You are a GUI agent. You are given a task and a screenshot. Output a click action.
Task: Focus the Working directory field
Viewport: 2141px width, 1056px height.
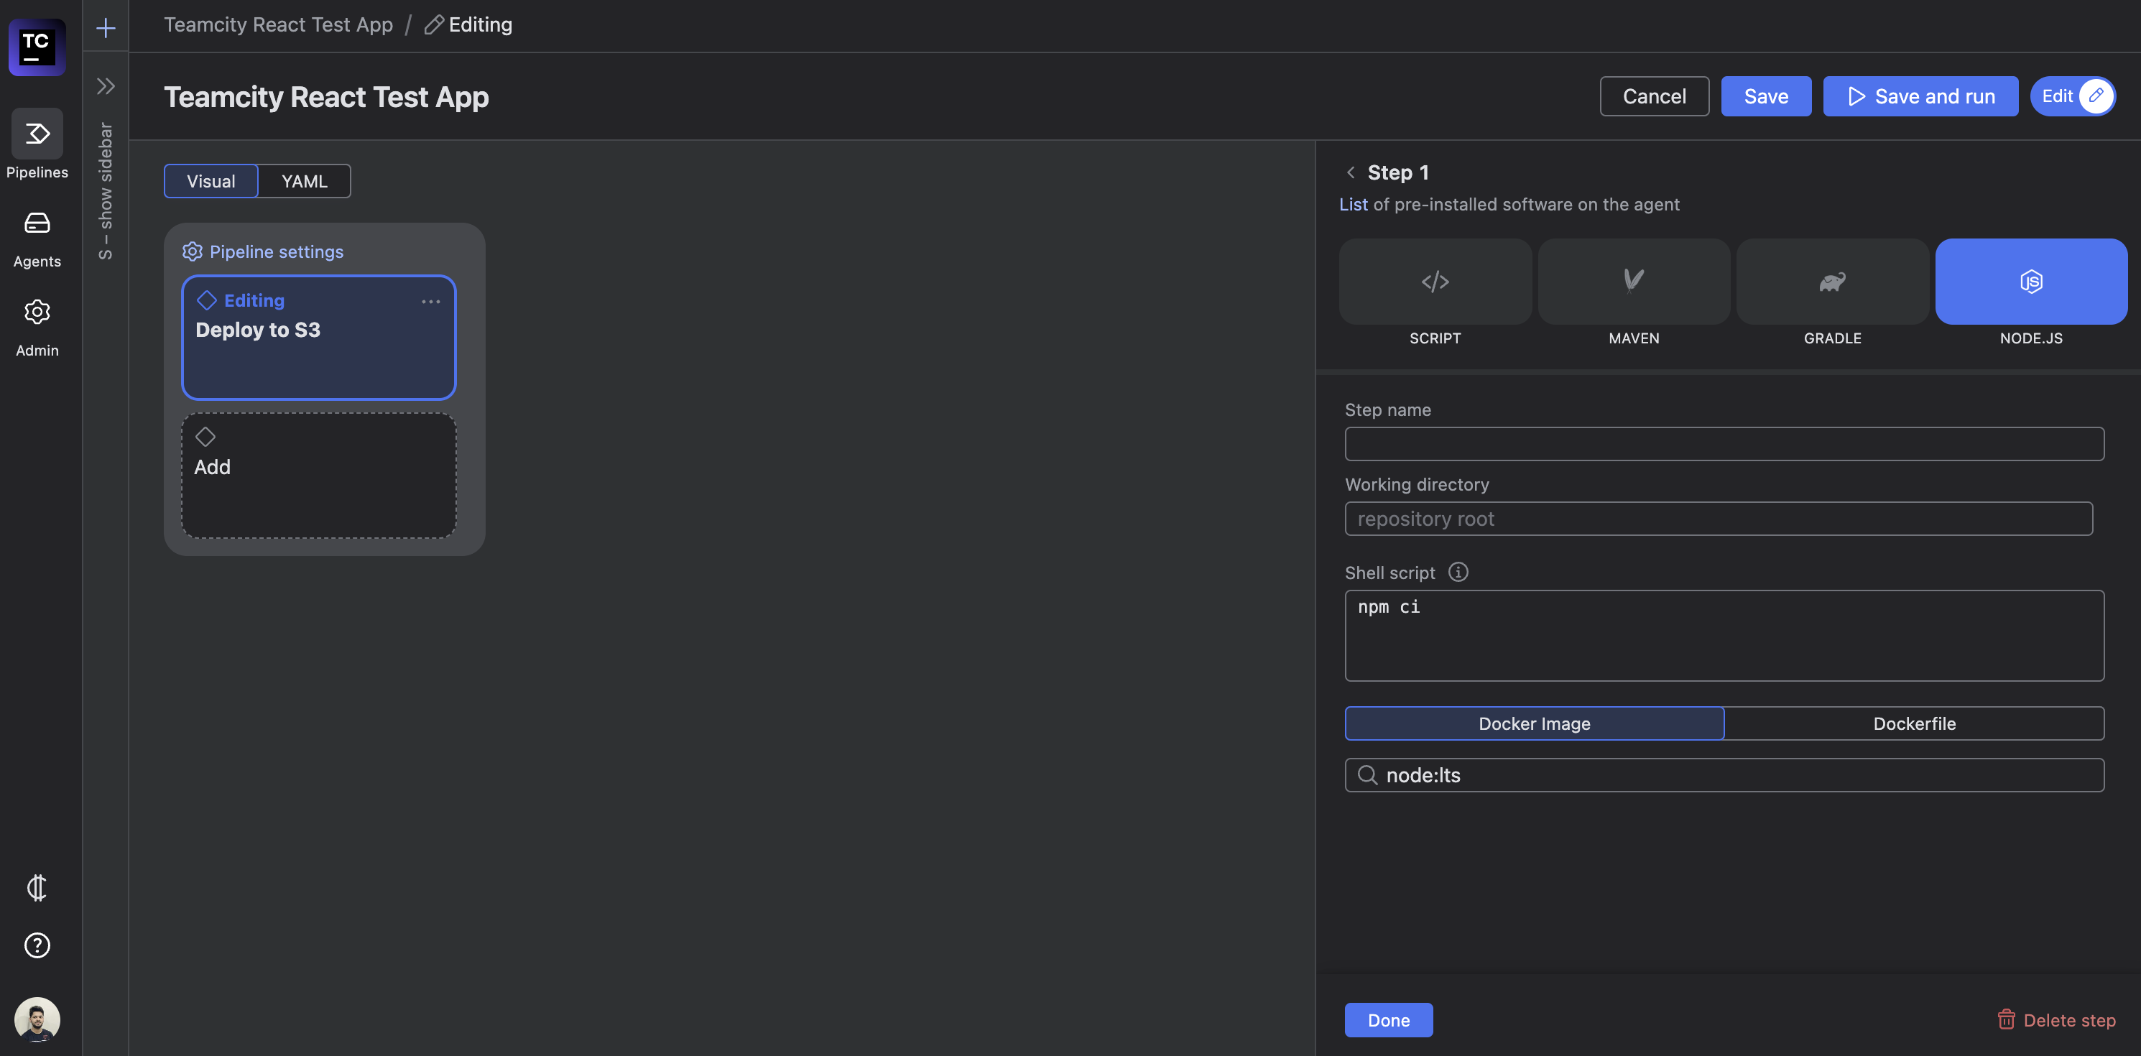(x=1719, y=519)
